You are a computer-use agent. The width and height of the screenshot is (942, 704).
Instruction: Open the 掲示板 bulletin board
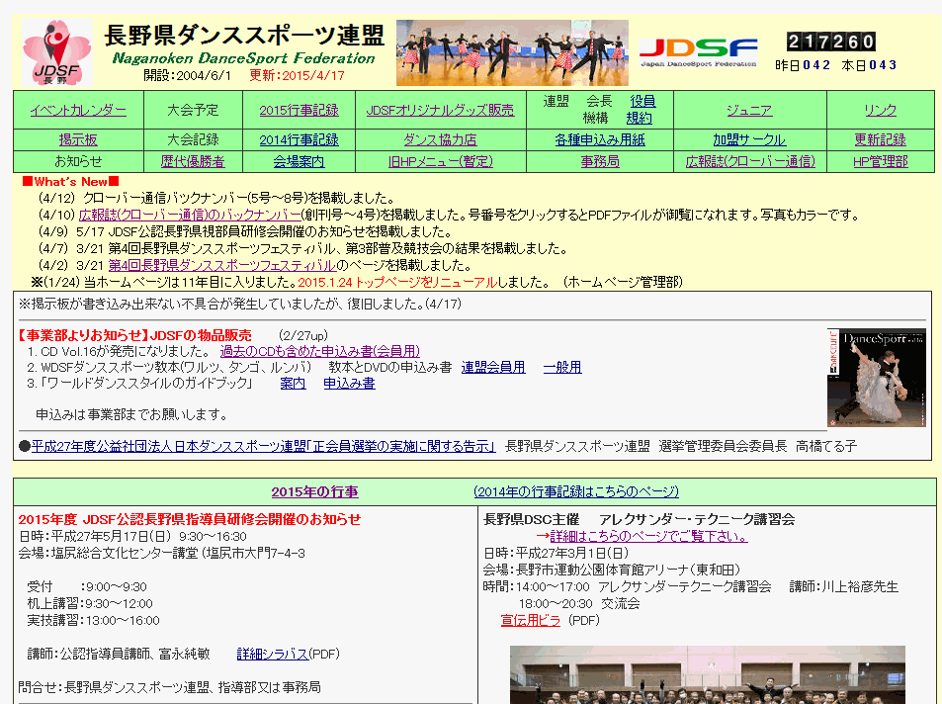[78, 139]
